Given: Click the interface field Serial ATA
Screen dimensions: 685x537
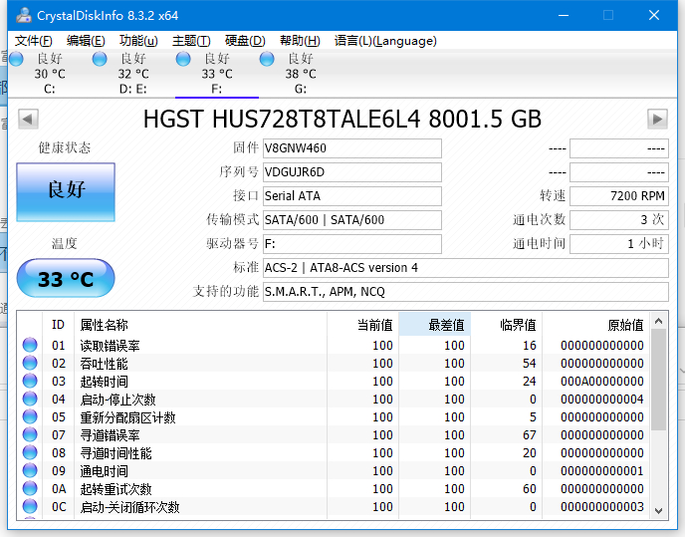Looking at the screenshot, I should [x=352, y=196].
